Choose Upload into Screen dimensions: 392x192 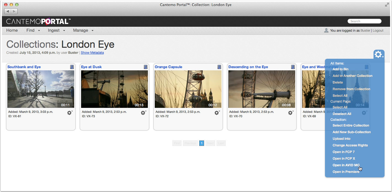tap(342, 139)
